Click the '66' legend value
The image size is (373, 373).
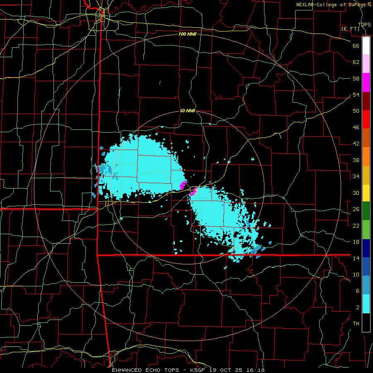pyautogui.click(x=356, y=46)
